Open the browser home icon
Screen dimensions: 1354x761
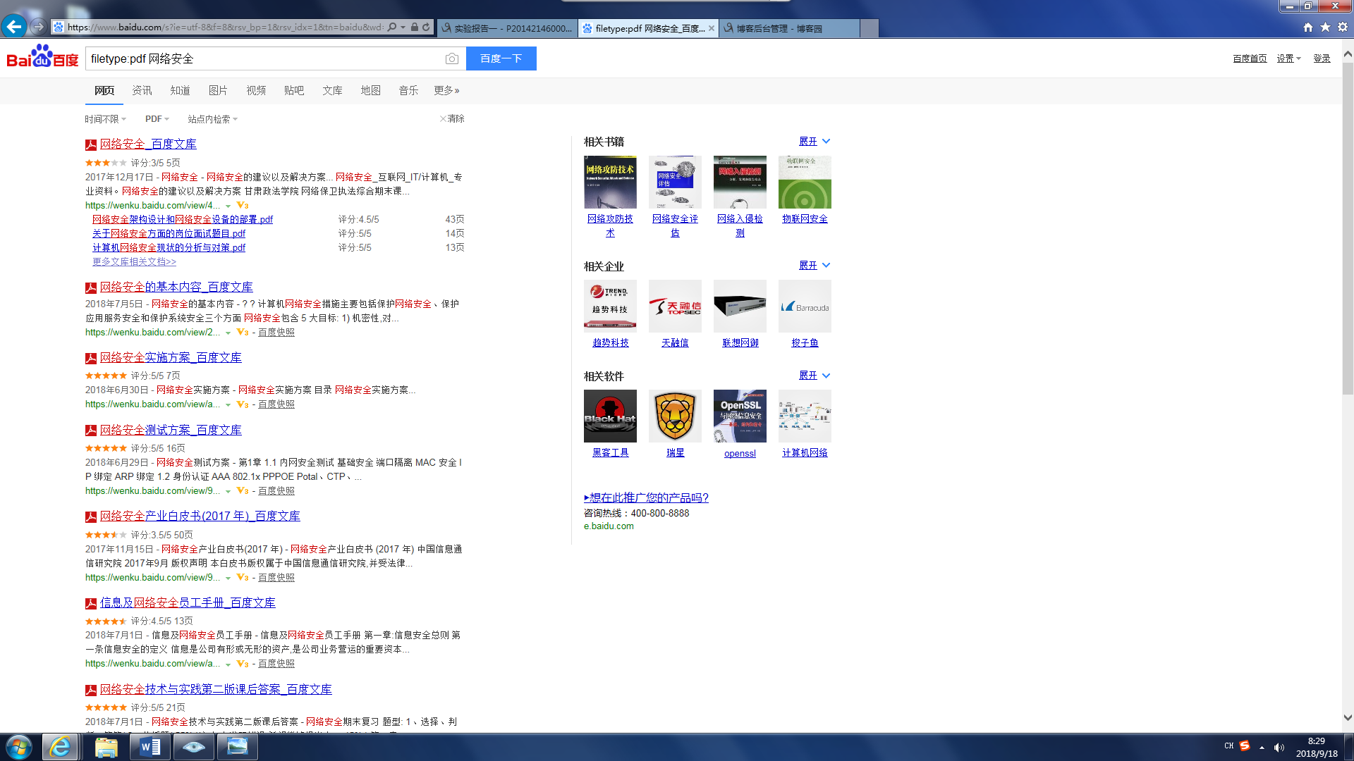coord(1308,27)
